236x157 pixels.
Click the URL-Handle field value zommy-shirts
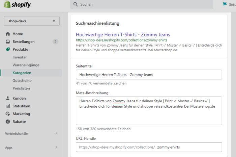(x=169, y=147)
